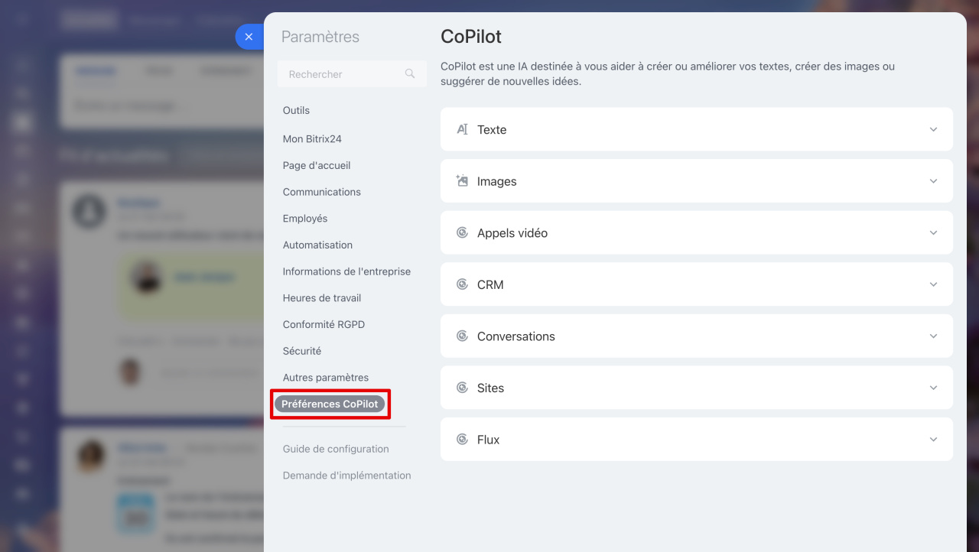979x552 pixels.
Task: Click the Appels vidéo section title
Action: (512, 233)
